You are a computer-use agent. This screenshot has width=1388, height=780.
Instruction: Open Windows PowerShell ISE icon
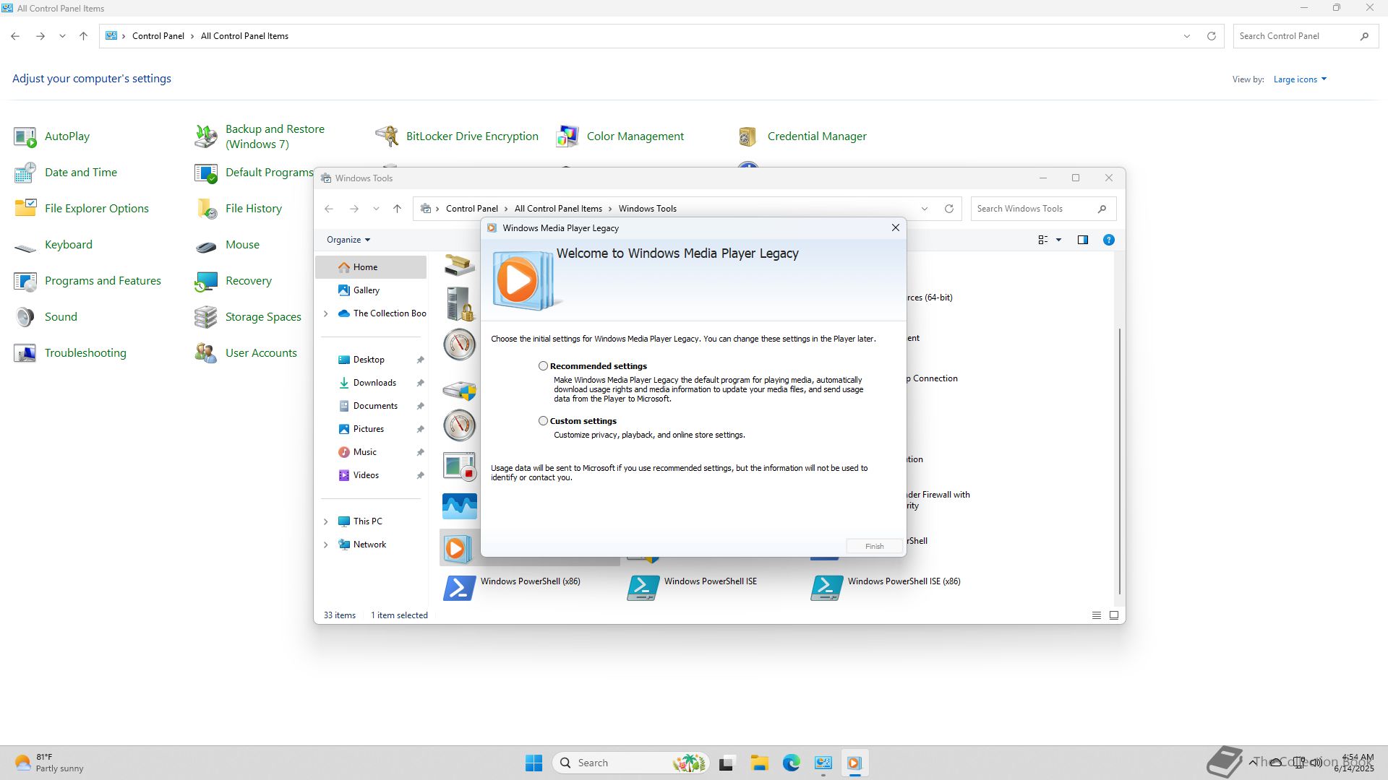coord(643,588)
